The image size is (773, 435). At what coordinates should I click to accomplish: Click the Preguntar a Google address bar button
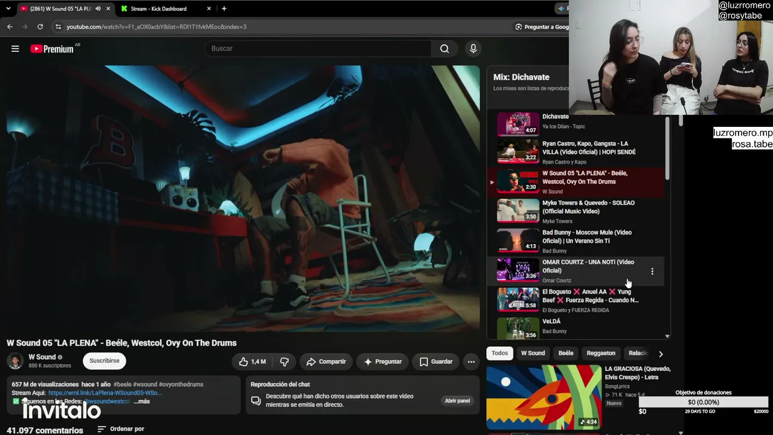pos(541,27)
